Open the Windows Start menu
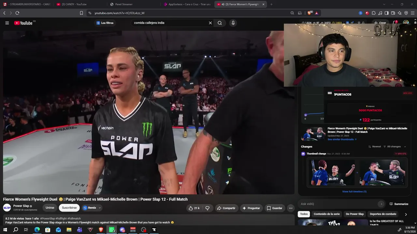Viewport: 417px width, 234px height. (x=5, y=230)
